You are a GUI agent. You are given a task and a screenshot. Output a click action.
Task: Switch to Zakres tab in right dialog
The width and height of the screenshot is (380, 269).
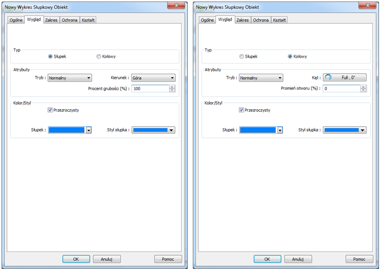242,20
